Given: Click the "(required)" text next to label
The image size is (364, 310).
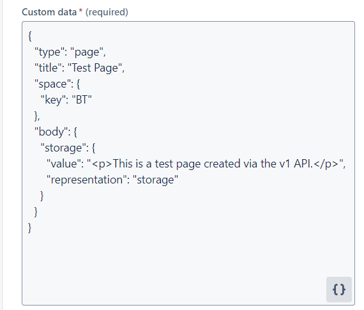Looking at the screenshot, I should pos(107,12).
